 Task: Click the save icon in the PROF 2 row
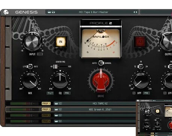click(60, 109)
